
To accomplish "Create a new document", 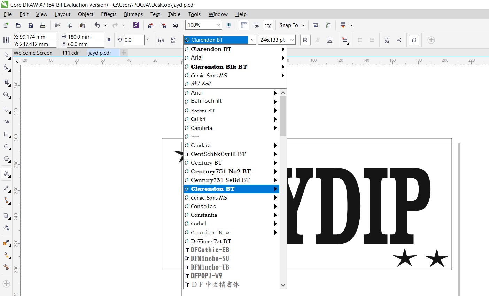I will click(x=6, y=25).
